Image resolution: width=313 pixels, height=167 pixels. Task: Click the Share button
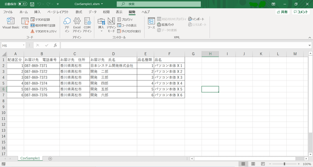282,12
